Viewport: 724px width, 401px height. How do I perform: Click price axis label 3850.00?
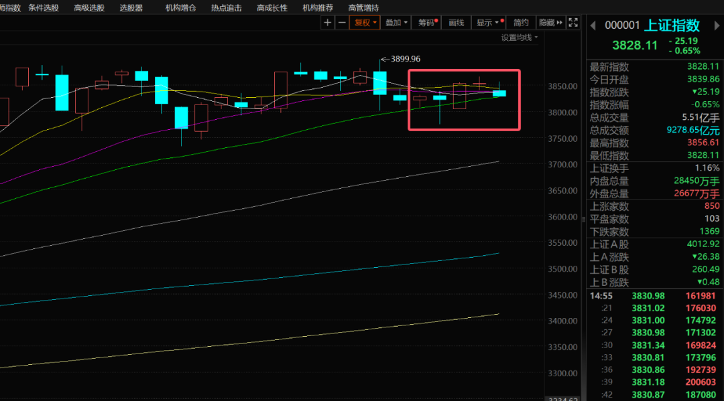[562, 86]
